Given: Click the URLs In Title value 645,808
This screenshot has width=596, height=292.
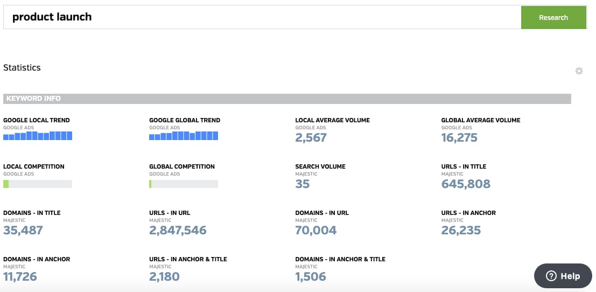Looking at the screenshot, I should coord(466,184).
